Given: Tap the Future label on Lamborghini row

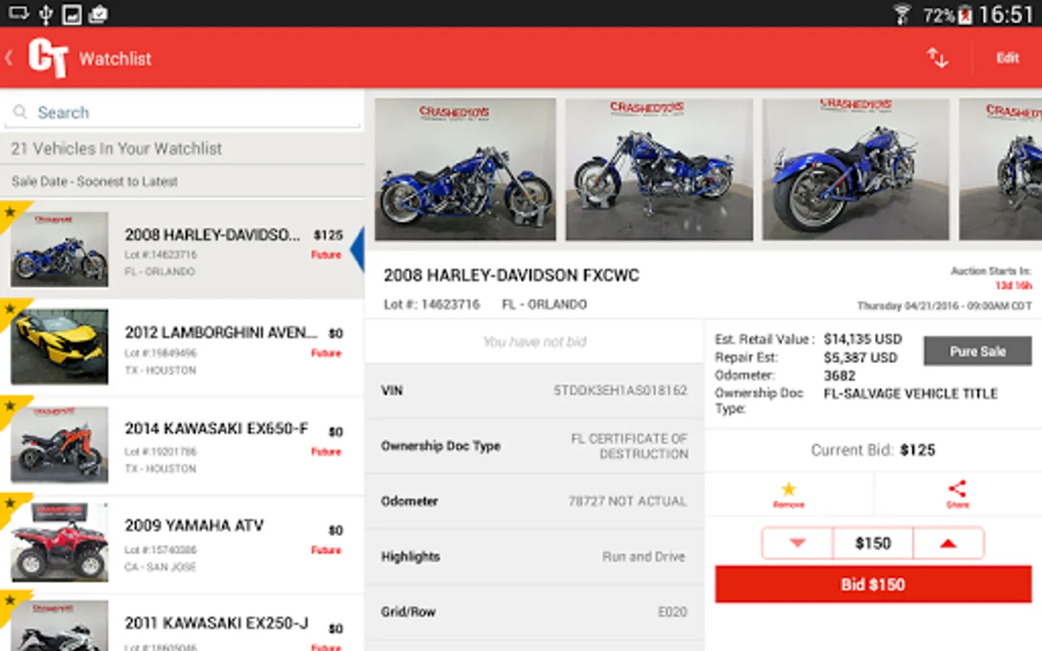Looking at the screenshot, I should tap(326, 353).
